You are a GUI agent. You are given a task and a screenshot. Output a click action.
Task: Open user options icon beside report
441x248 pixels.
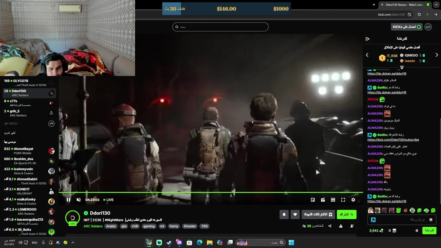coord(352,226)
